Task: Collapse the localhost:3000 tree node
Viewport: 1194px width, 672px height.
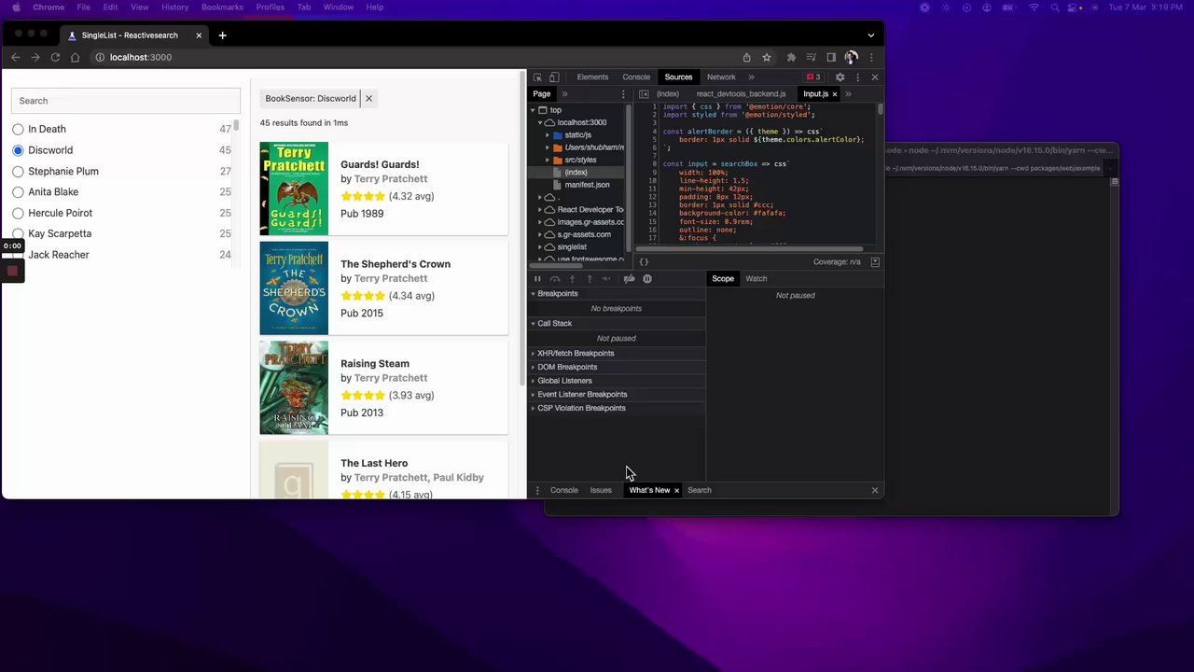Action: coord(540,122)
